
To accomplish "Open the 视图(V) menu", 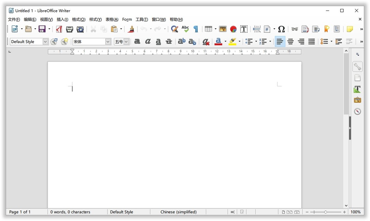I will pos(47,19).
